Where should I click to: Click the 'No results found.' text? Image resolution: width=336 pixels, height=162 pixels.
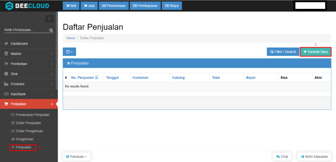point(77,87)
